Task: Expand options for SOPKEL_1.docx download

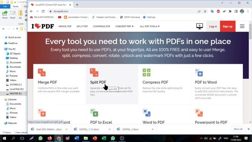Action: coord(152,129)
